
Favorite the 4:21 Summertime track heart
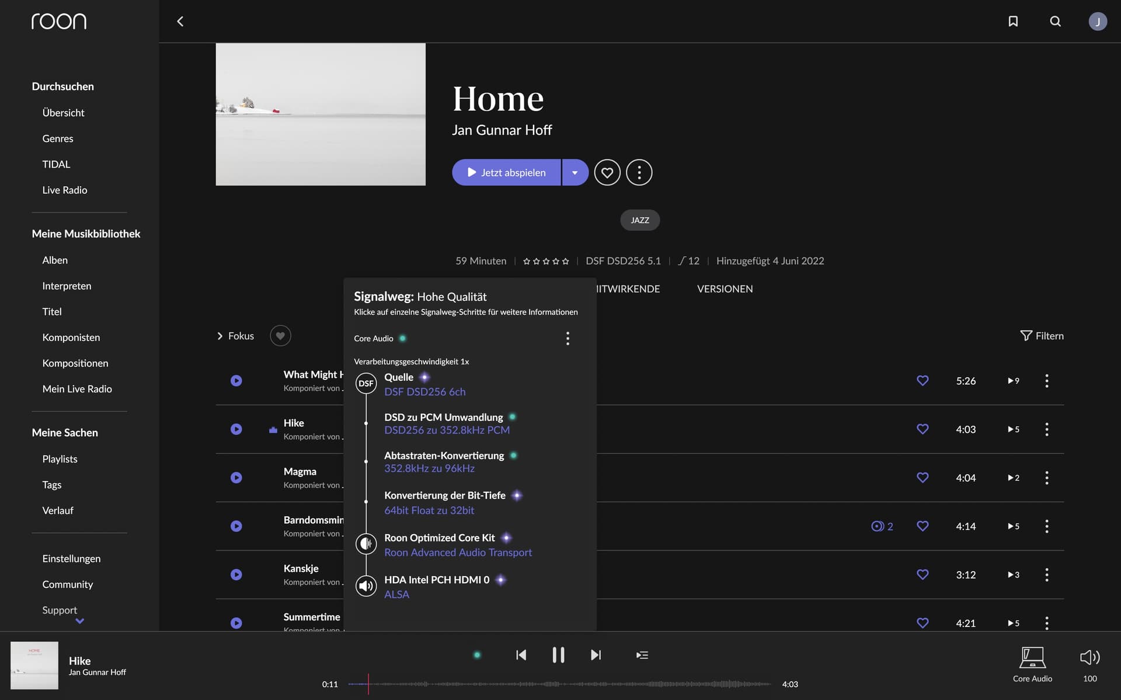(922, 623)
